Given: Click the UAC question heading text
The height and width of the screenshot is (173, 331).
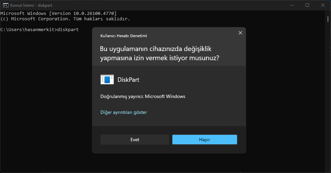Looking at the screenshot, I should point(160,53).
